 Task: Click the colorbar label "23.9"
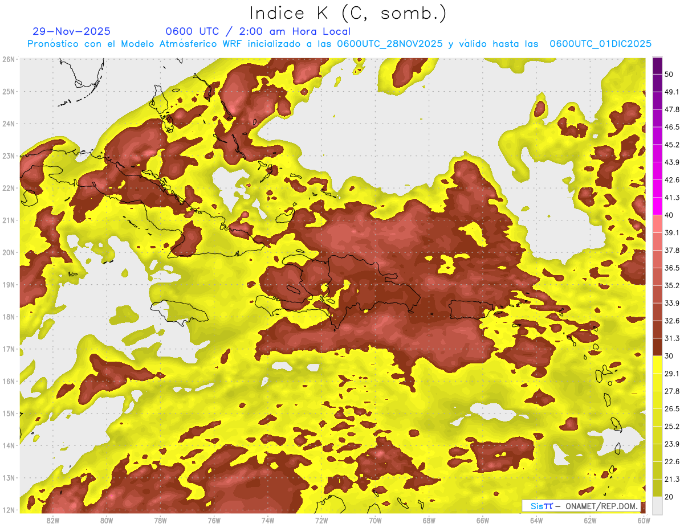[x=672, y=444]
